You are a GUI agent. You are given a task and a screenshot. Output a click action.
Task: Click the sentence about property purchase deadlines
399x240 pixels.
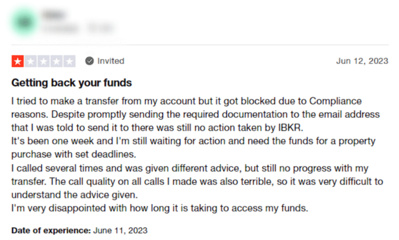click(x=193, y=147)
